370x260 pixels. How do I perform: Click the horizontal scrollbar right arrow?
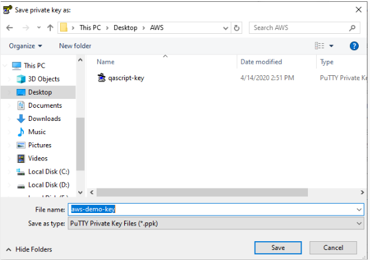(x=362, y=192)
